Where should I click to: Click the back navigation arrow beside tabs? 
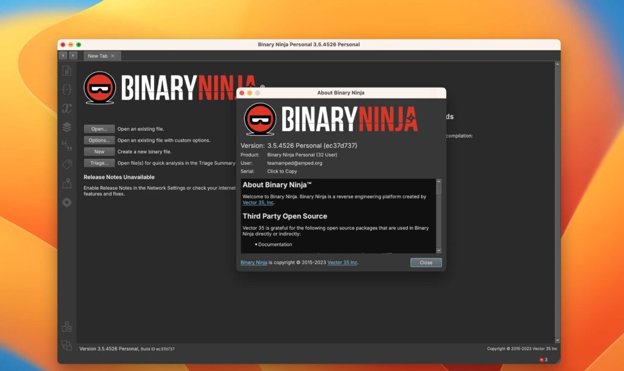(x=63, y=55)
